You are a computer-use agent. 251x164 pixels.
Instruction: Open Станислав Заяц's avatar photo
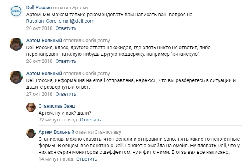tap(31, 108)
